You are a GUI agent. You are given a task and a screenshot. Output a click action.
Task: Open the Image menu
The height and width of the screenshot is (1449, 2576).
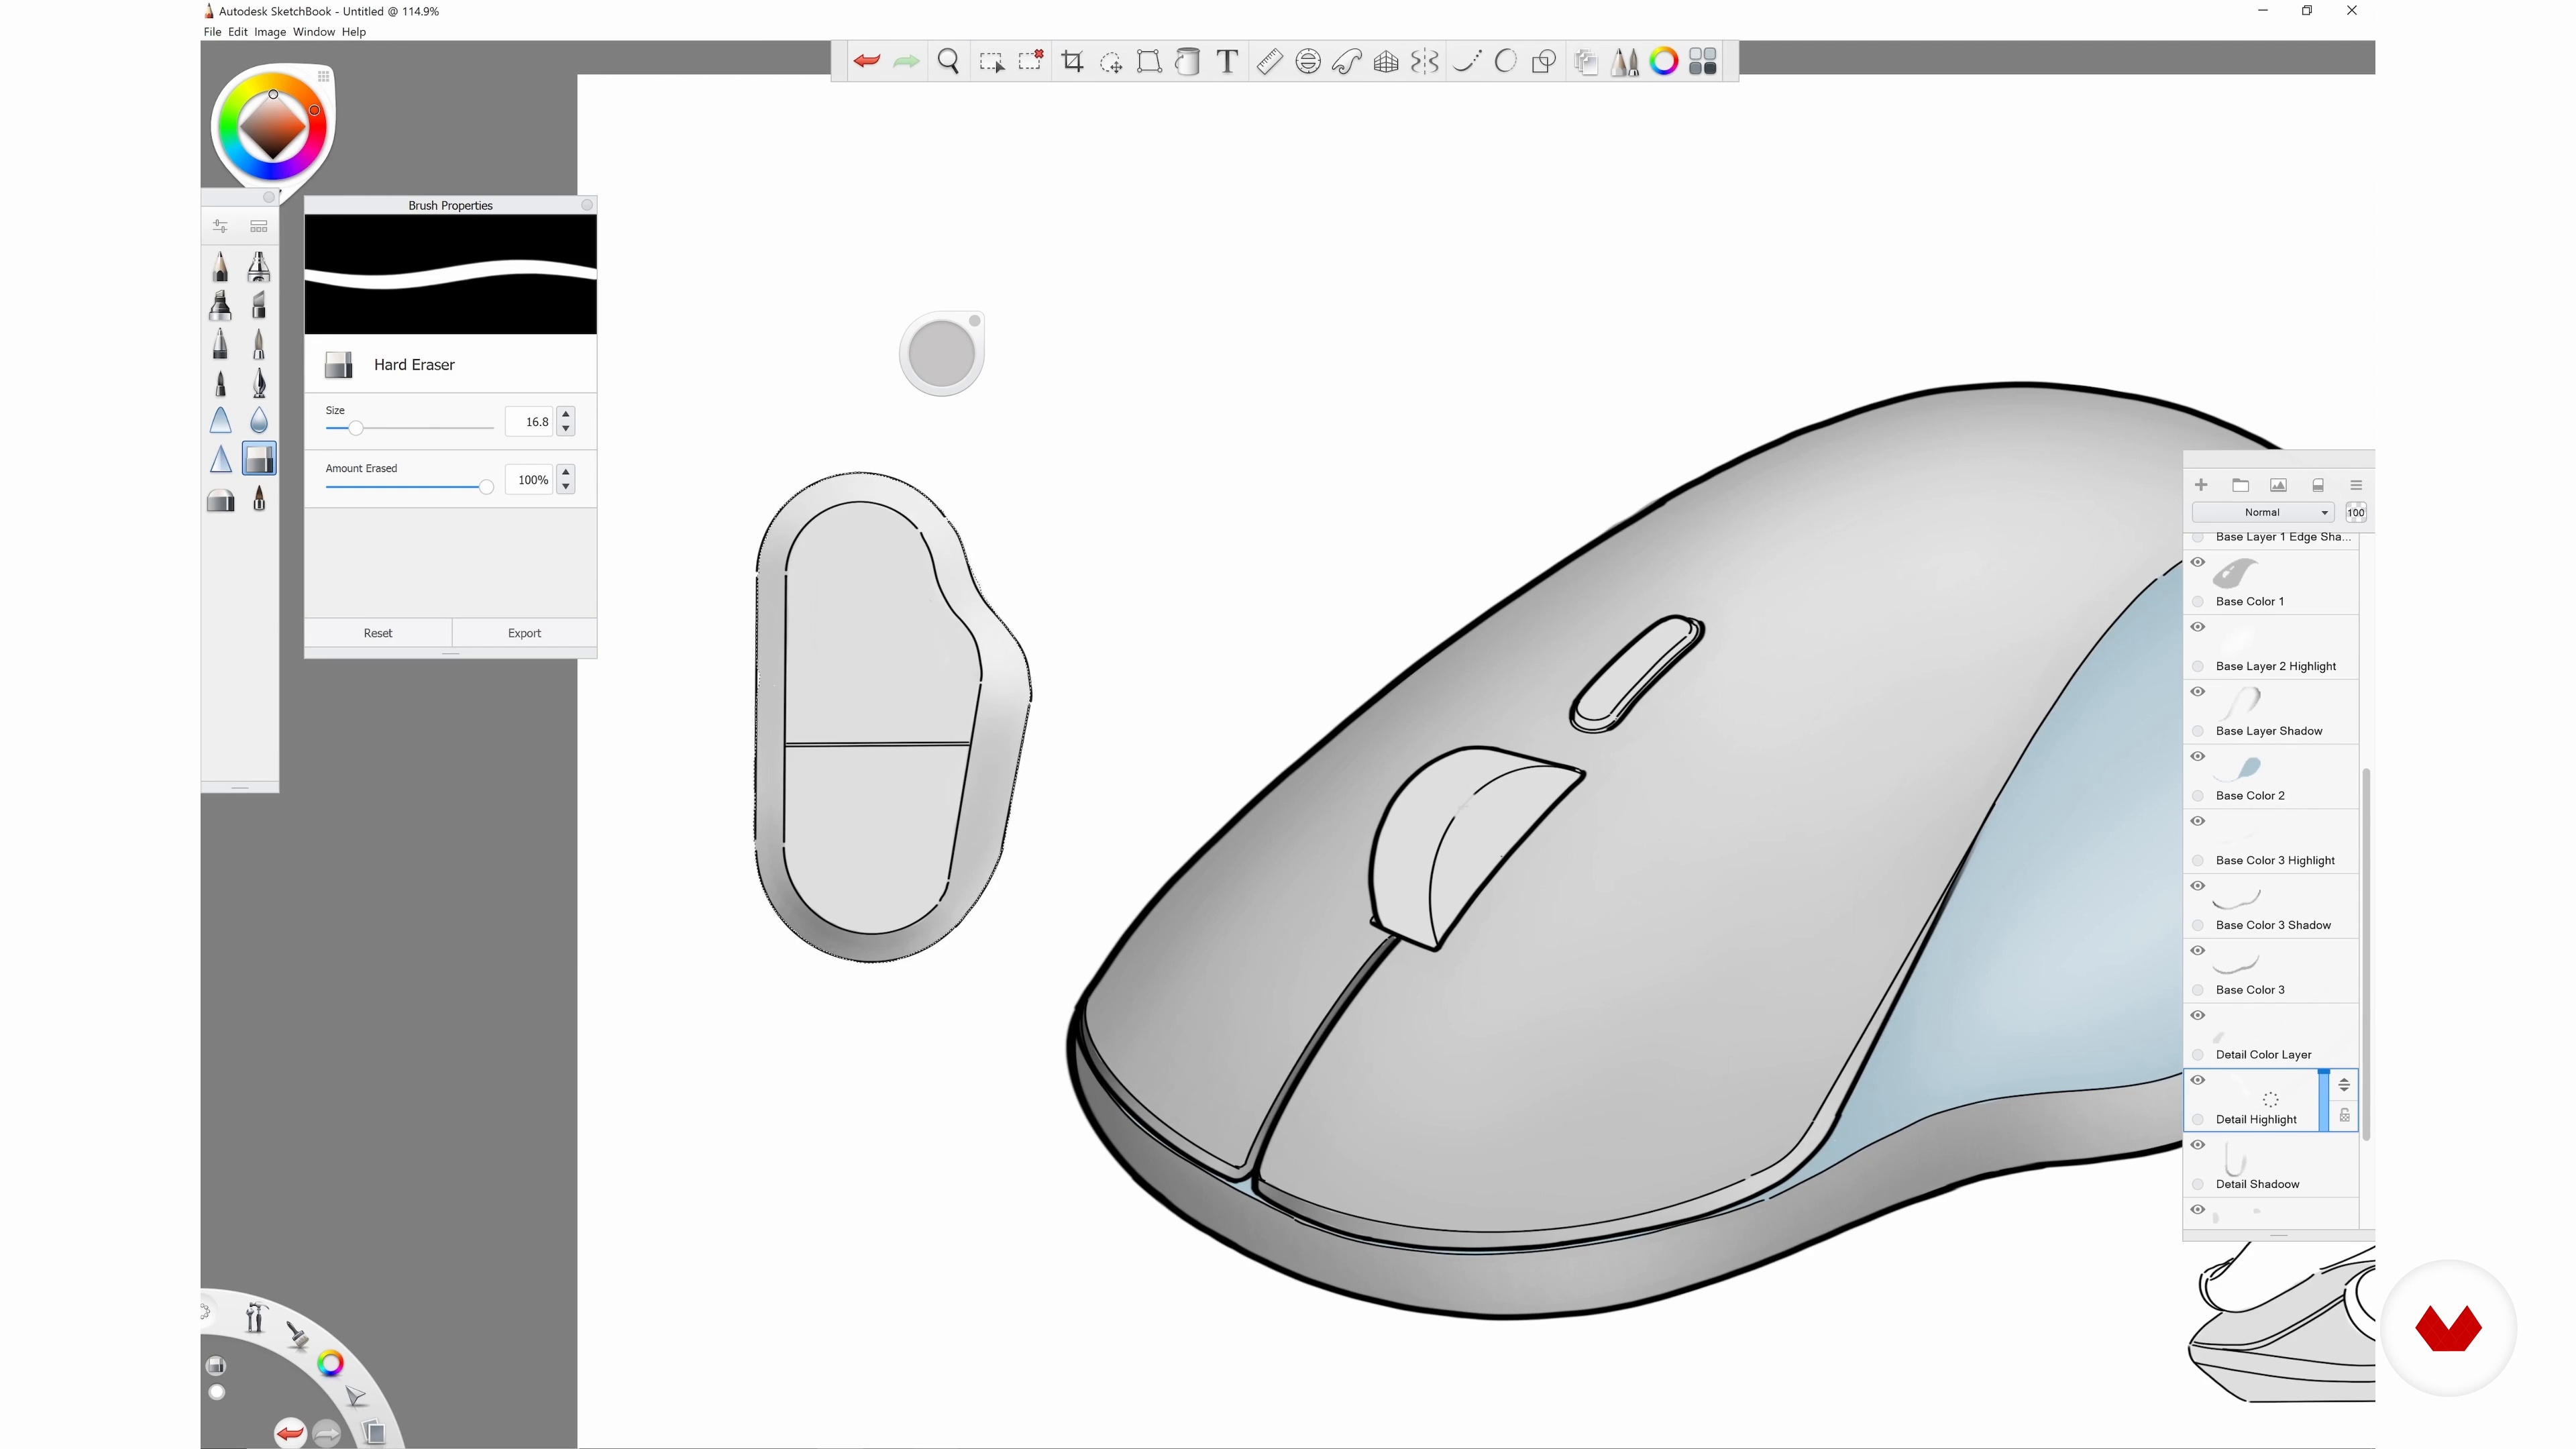(x=270, y=31)
